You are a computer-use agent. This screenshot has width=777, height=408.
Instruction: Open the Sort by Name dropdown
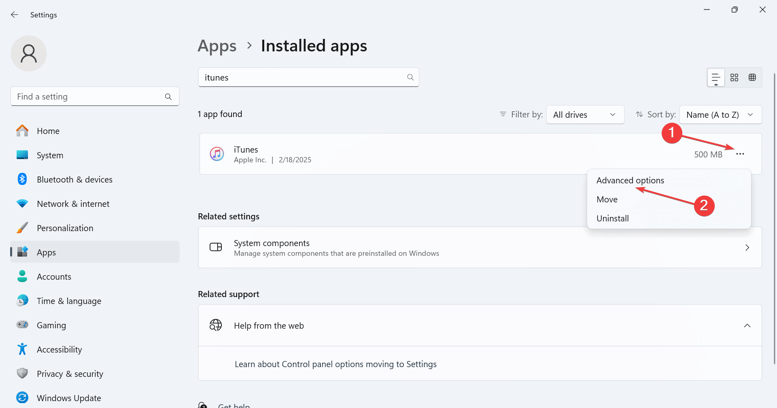point(720,115)
